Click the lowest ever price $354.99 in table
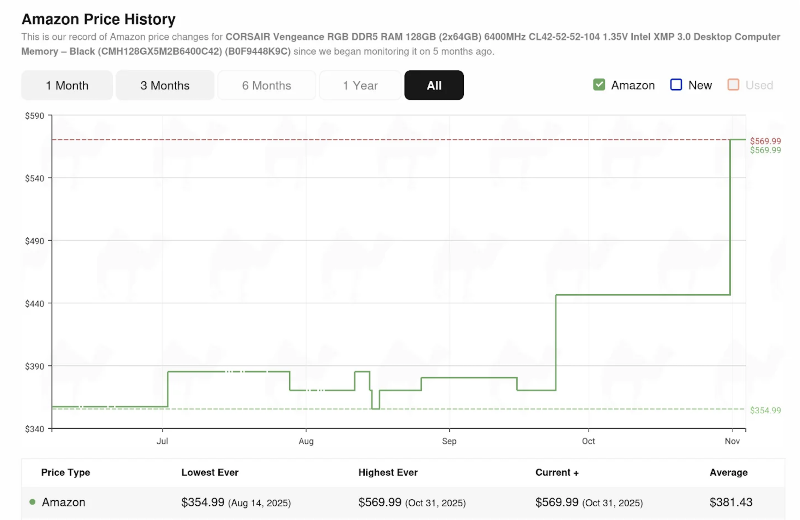Image resolution: width=800 pixels, height=520 pixels. pos(202,502)
